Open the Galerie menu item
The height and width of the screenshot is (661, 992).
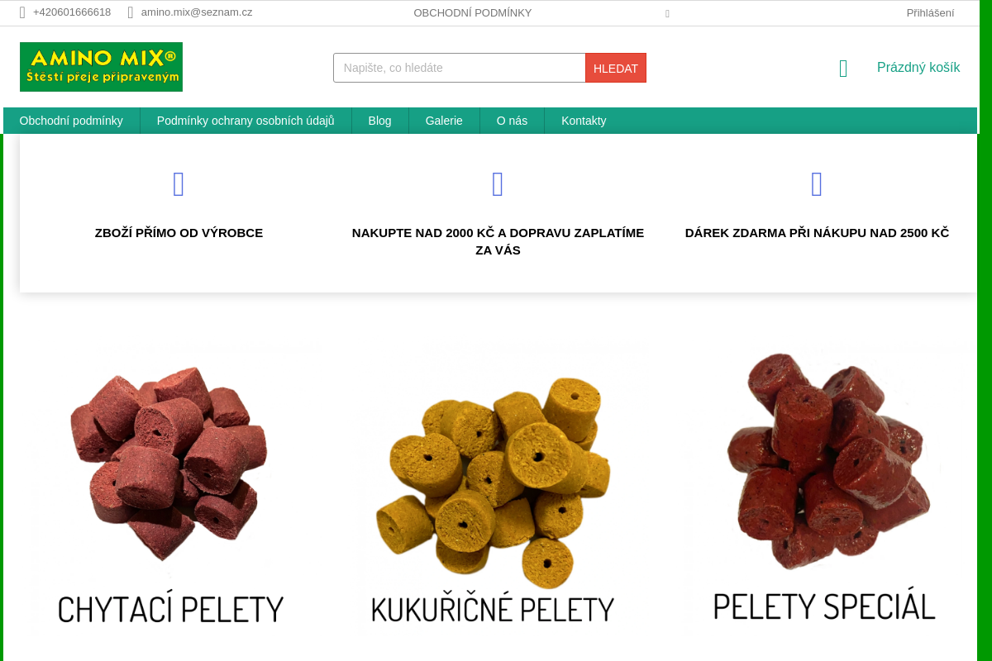coord(444,121)
